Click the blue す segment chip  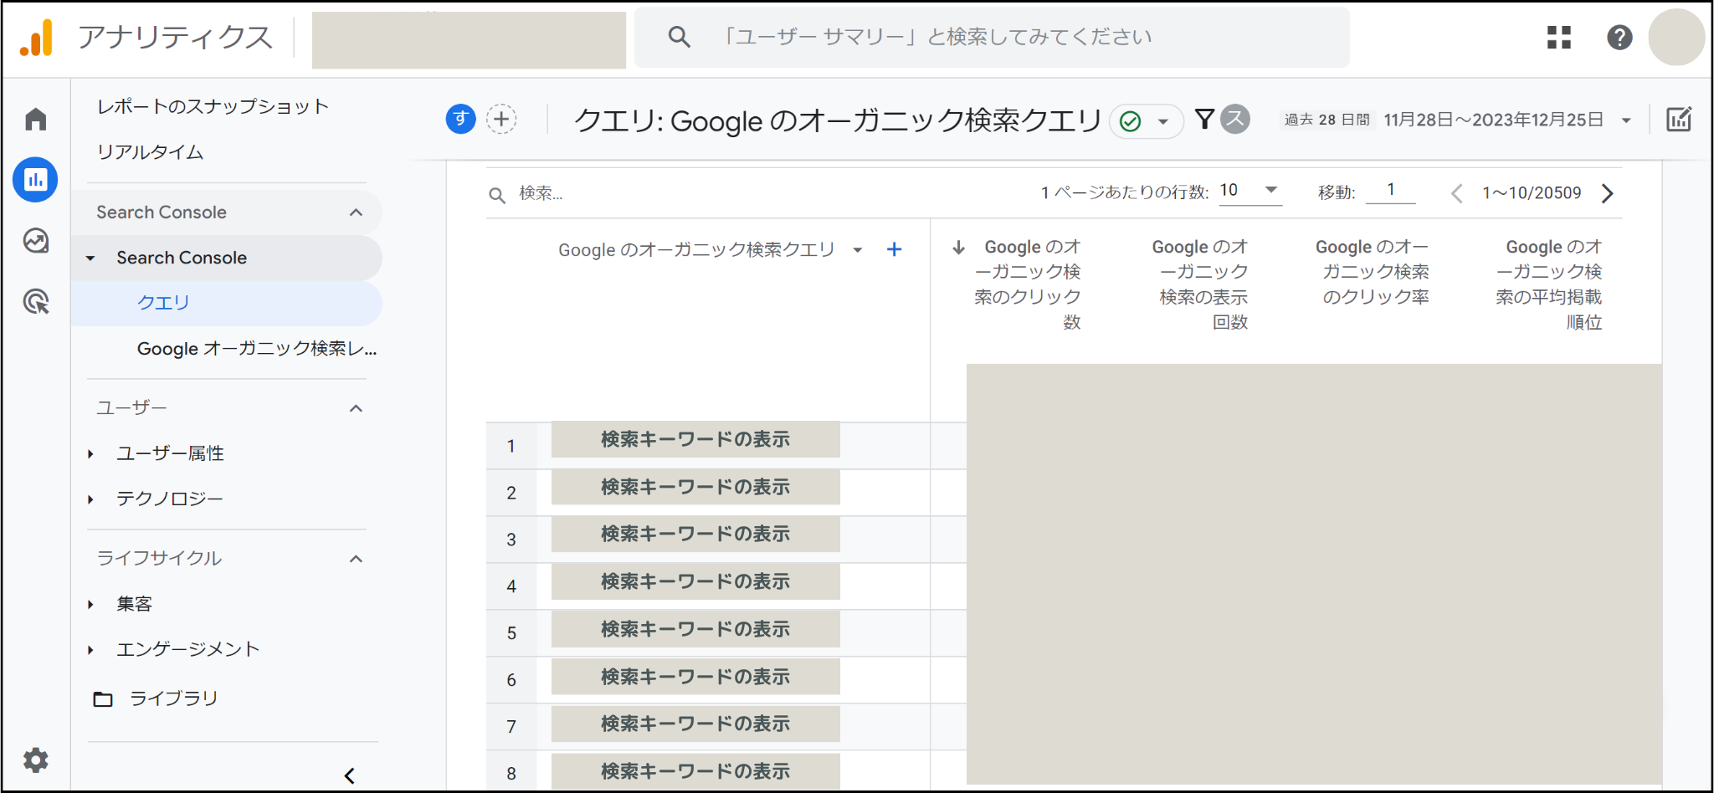point(460,119)
